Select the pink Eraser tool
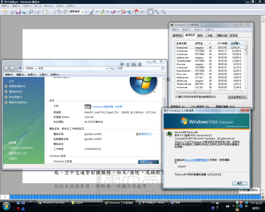 point(113,12)
